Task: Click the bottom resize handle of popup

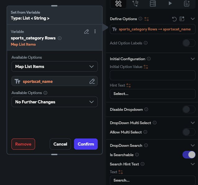Action: pyautogui.click(x=54, y=155)
